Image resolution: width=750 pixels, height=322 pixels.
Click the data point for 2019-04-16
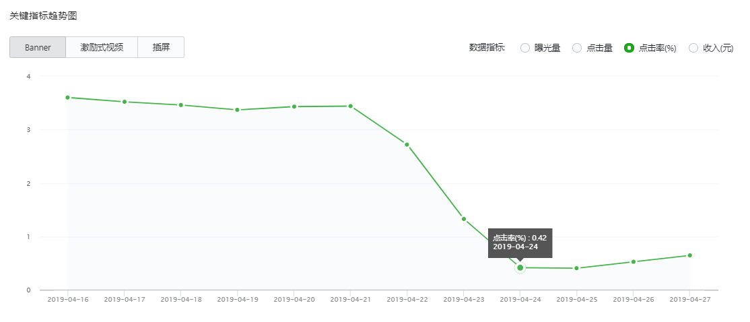67,98
